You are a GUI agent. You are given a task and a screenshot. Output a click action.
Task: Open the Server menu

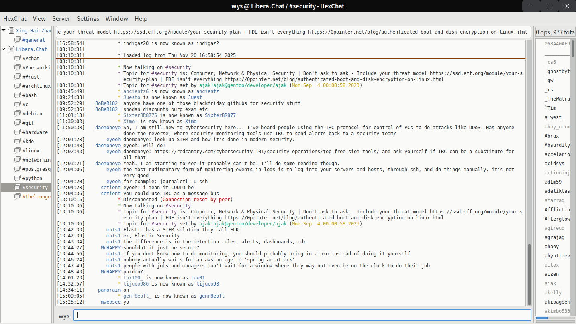click(61, 18)
